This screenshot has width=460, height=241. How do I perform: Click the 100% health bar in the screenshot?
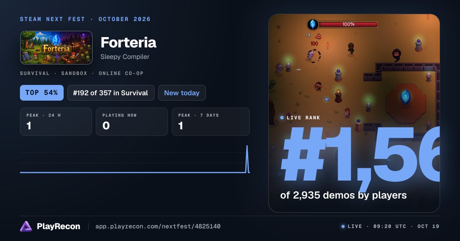348,24
